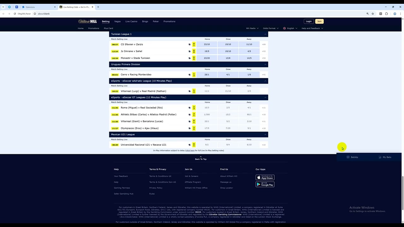
Task: Select away odds 4/5 for Js Omrane v Sahel
Action: point(249,51)
